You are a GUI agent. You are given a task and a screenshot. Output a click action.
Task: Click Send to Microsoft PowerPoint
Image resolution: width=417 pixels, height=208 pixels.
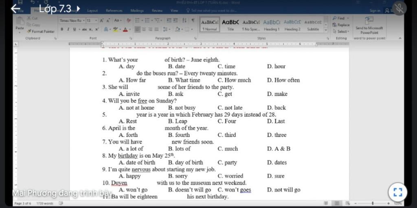point(369,25)
